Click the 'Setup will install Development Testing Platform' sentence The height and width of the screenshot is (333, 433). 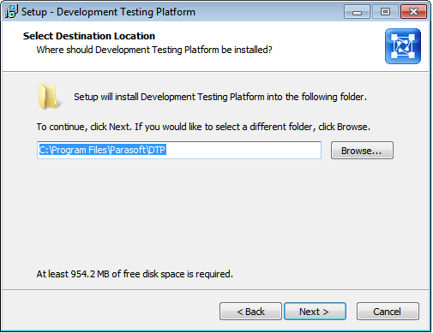220,97
